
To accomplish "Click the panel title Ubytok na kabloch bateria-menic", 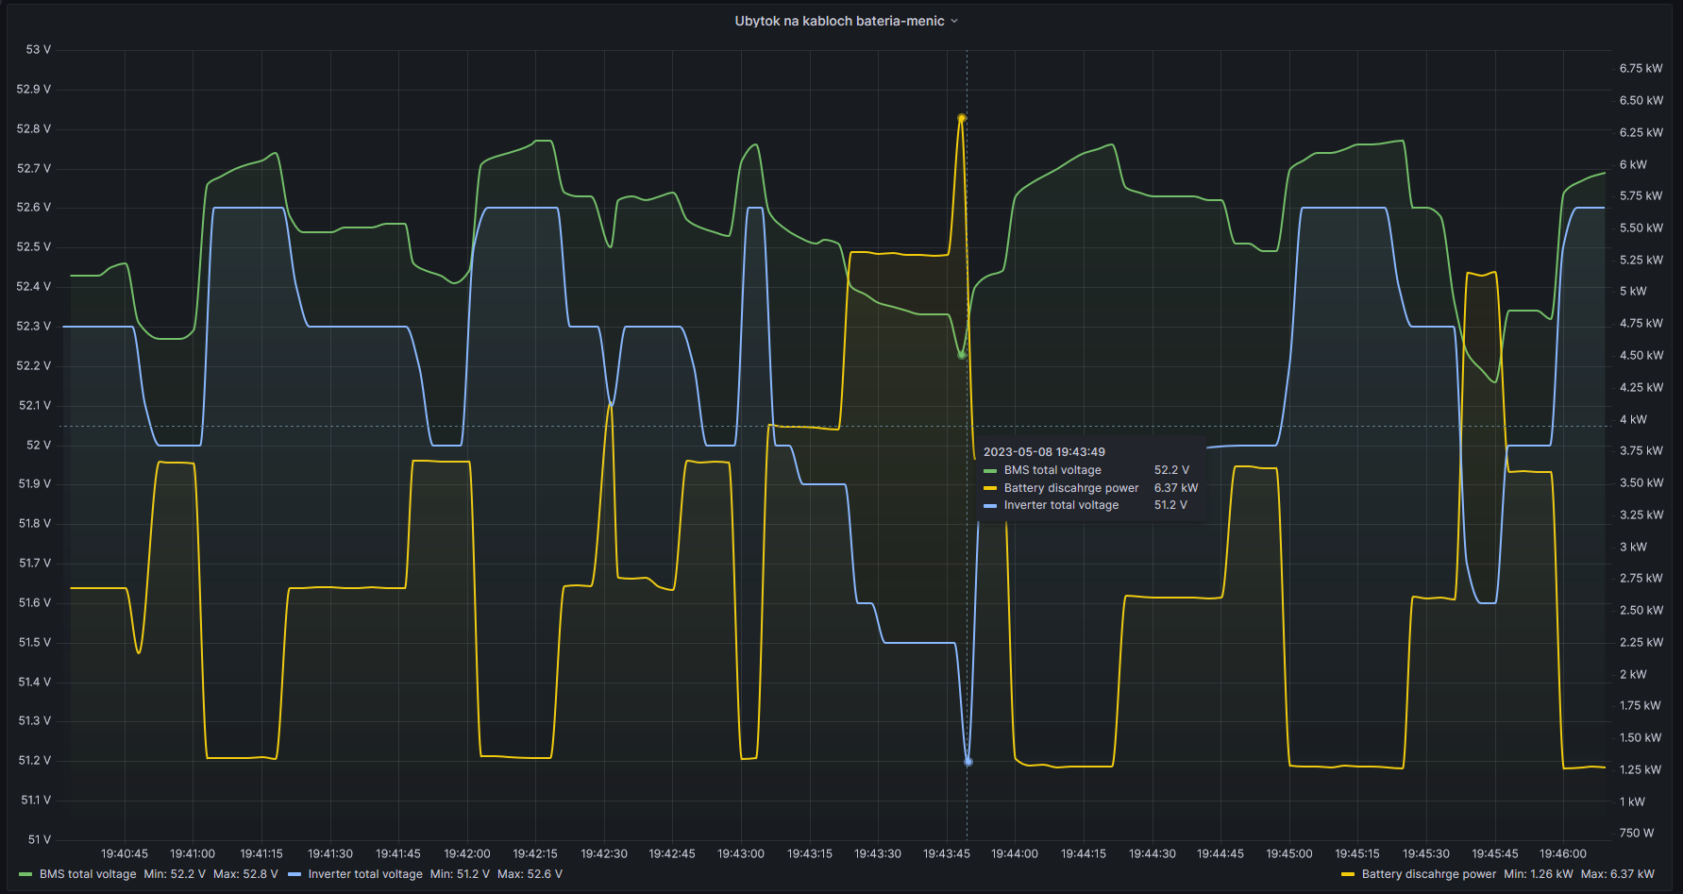I will pos(839,21).
